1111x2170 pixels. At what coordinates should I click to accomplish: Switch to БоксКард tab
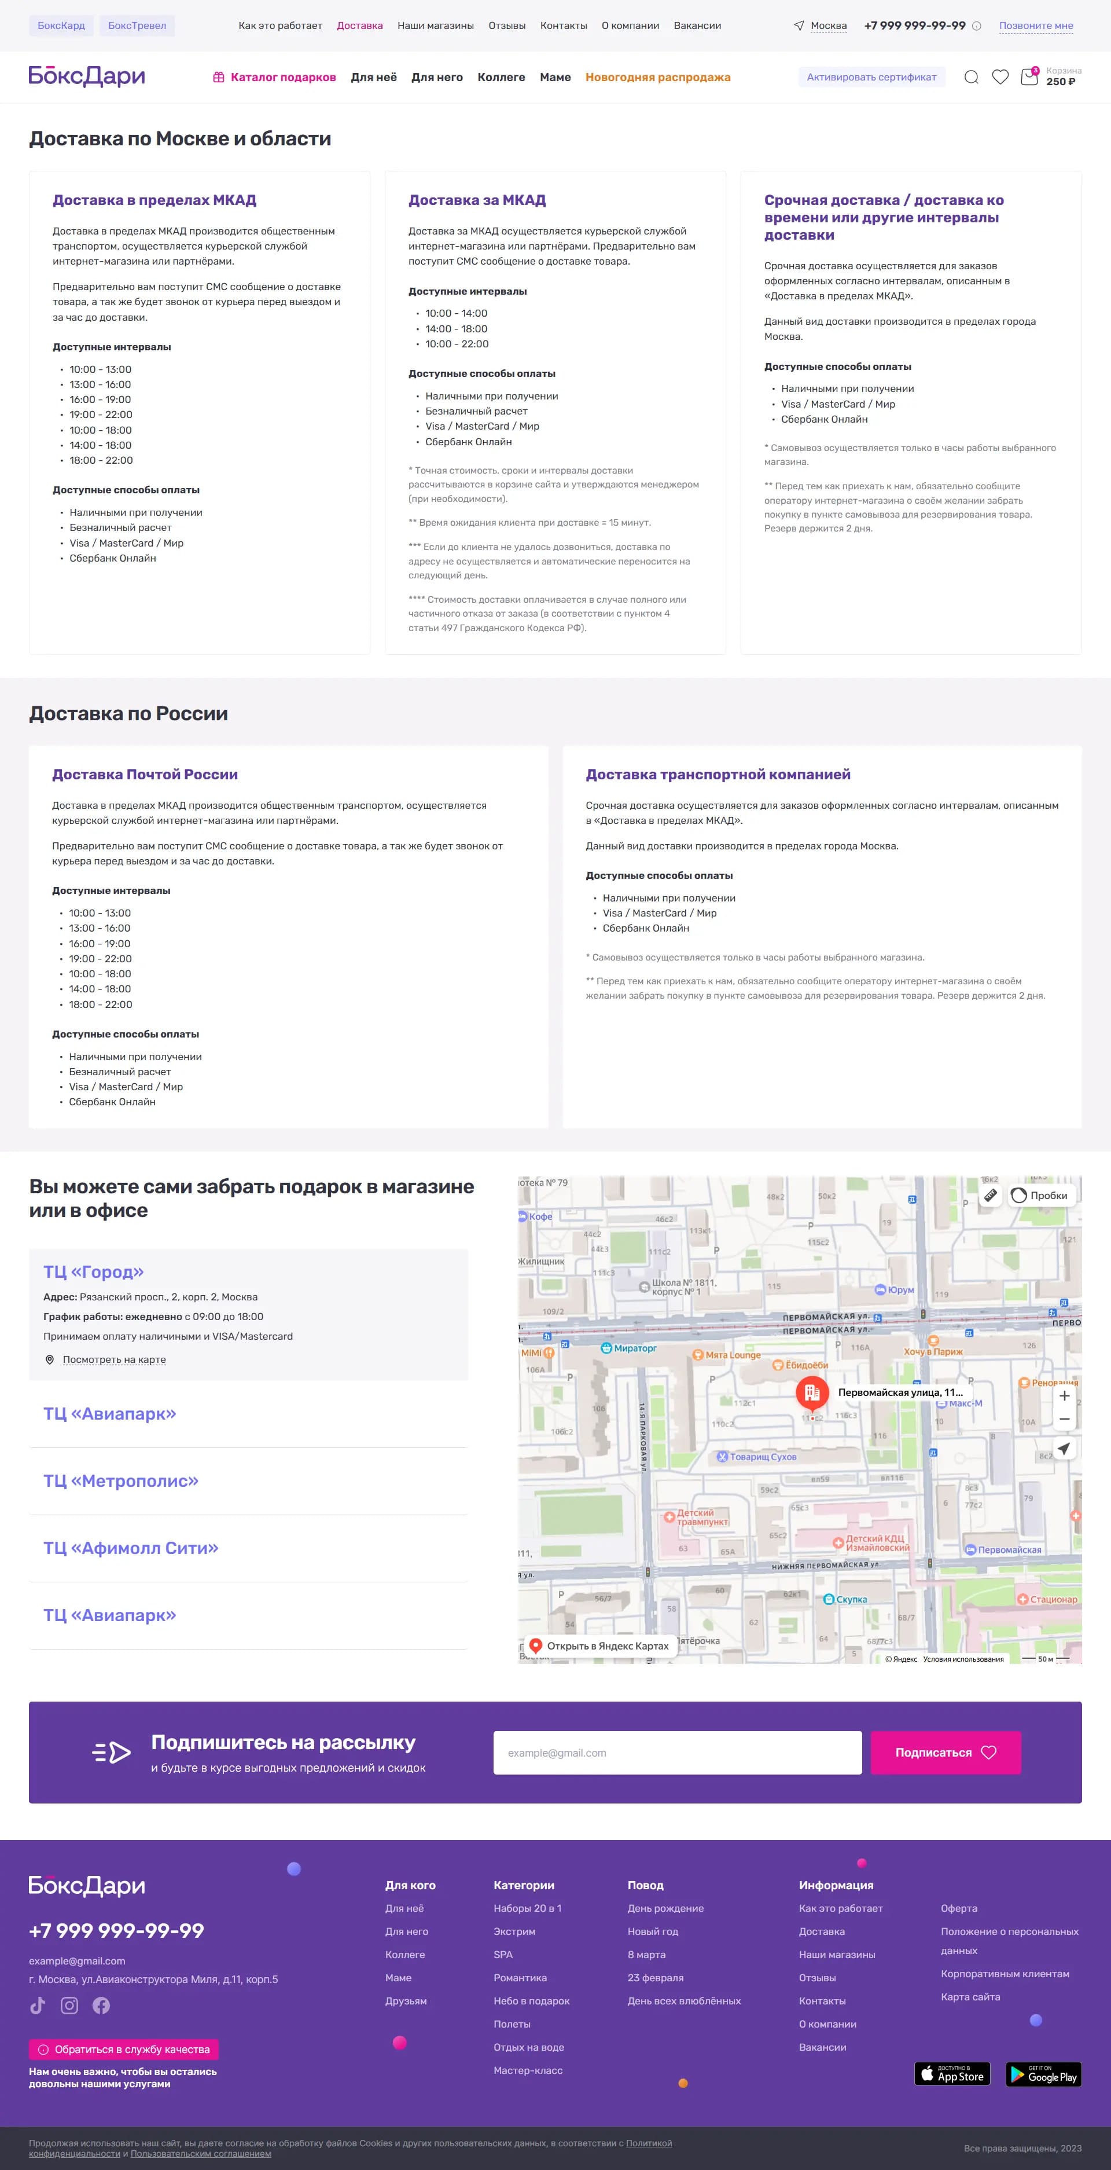61,26
